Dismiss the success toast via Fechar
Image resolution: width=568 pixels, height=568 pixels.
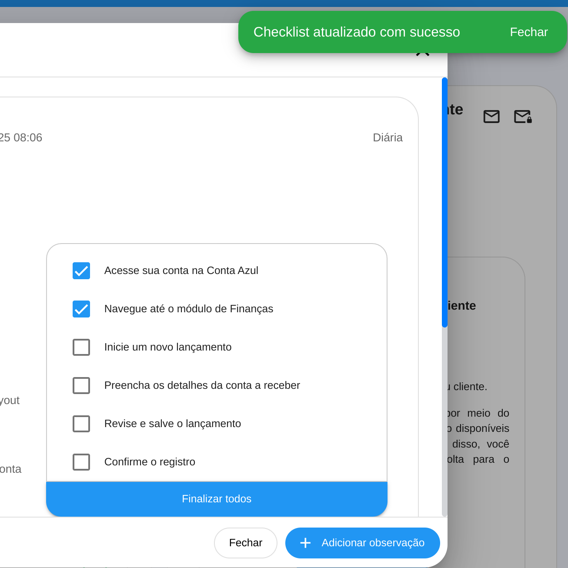(528, 32)
